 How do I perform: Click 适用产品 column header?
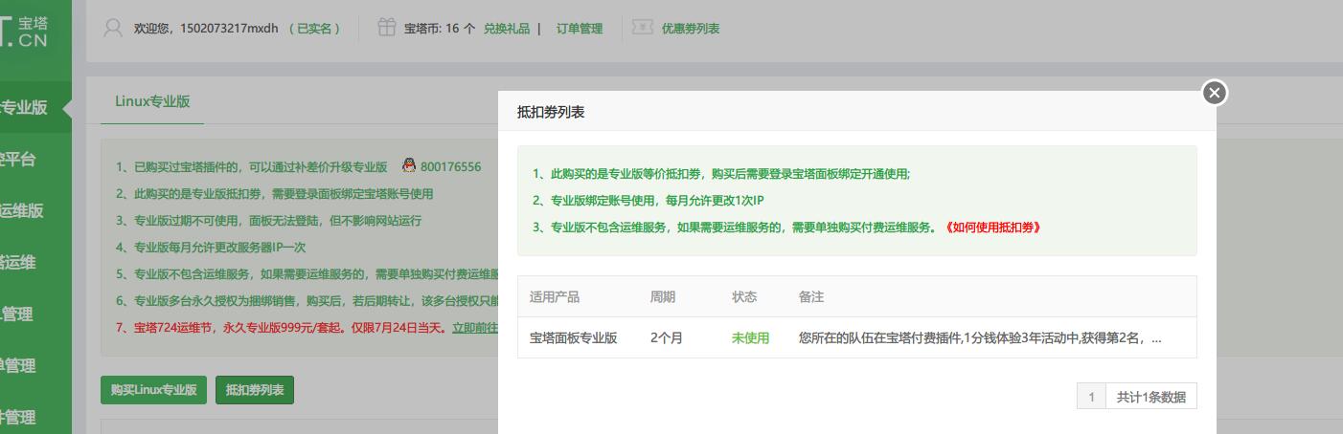[555, 297]
